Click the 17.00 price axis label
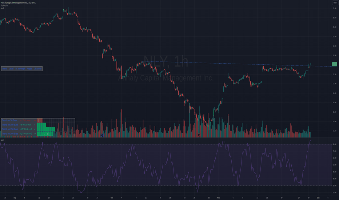Image resolution: width=339 pixels, height=200 pixels. pyautogui.click(x=335, y=84)
